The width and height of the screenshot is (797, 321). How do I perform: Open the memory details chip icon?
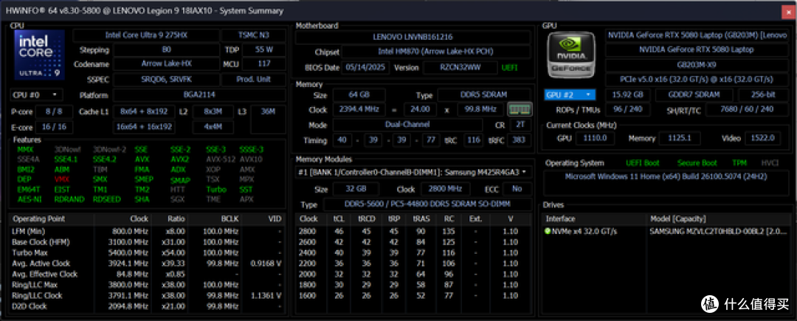[520, 109]
